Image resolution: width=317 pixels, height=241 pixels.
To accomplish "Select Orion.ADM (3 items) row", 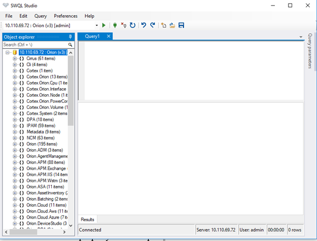I will 45,150.
